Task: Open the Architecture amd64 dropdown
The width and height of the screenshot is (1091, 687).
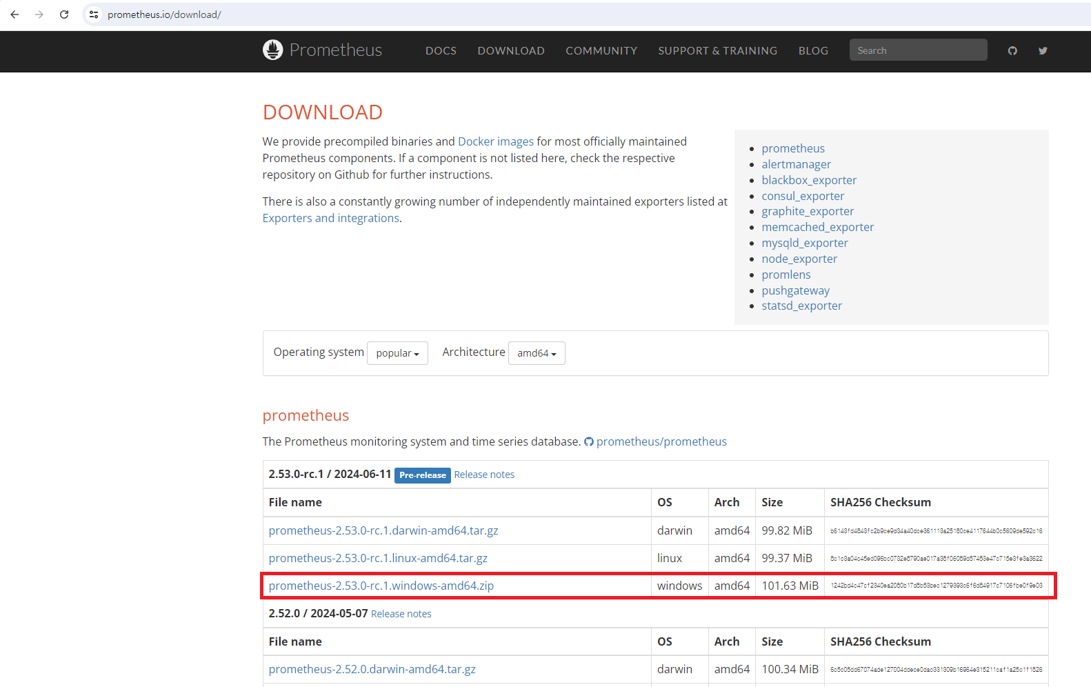Action: [537, 353]
